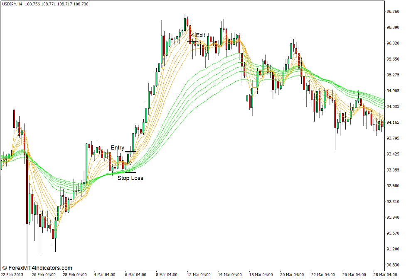Select the Entry annotation on the chart
Screen dimensions: 406x279
click(118, 147)
